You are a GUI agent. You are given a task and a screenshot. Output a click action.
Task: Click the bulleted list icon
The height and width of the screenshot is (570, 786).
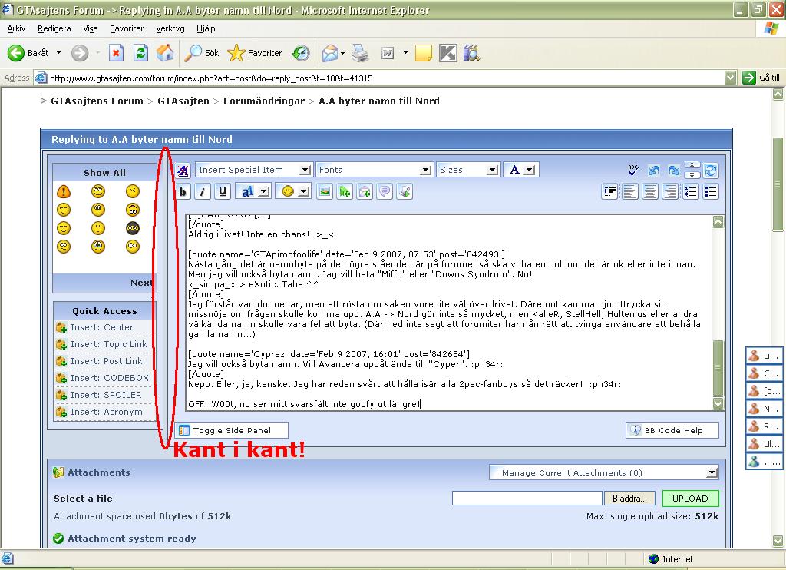tap(711, 192)
